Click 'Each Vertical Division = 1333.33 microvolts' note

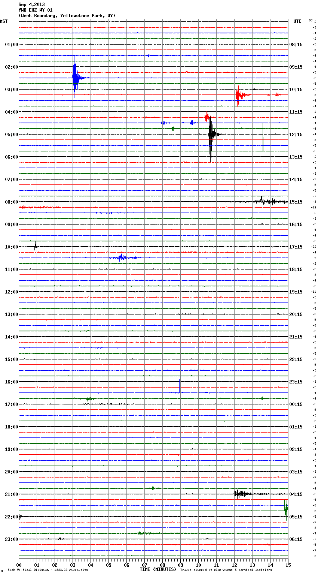[48, 570]
